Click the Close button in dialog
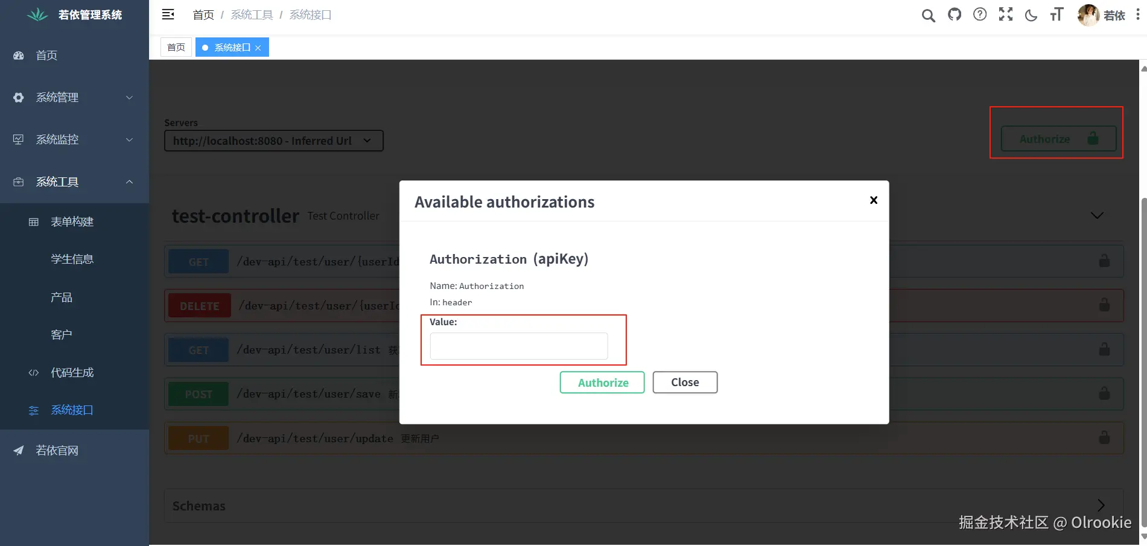This screenshot has width=1147, height=546. [685, 383]
